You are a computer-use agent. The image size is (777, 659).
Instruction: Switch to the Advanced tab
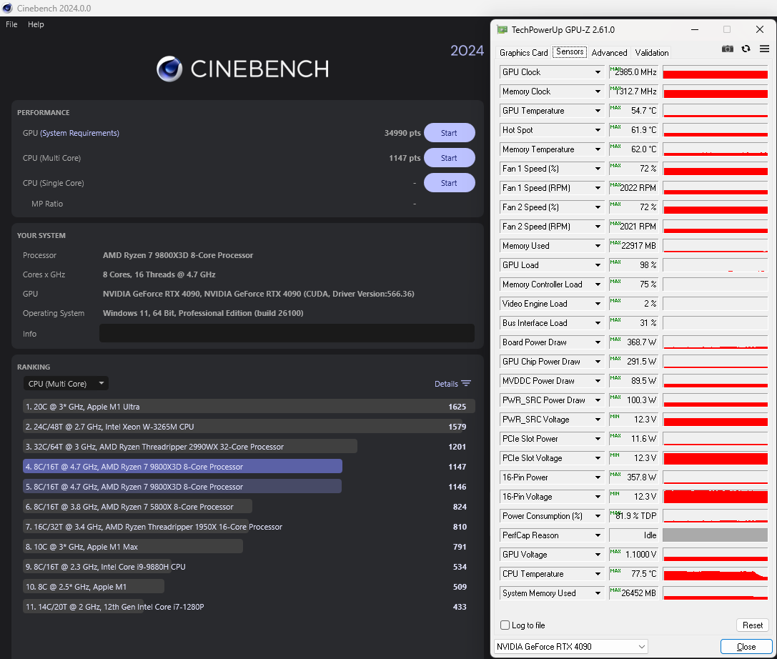click(x=609, y=52)
